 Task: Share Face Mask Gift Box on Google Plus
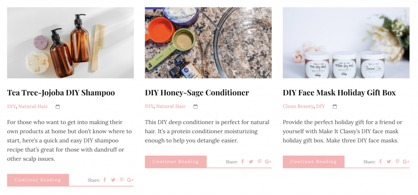click(406, 161)
